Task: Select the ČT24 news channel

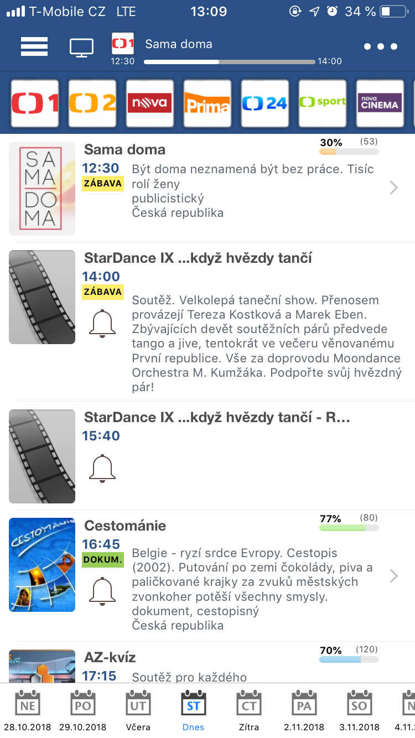Action: (x=265, y=103)
